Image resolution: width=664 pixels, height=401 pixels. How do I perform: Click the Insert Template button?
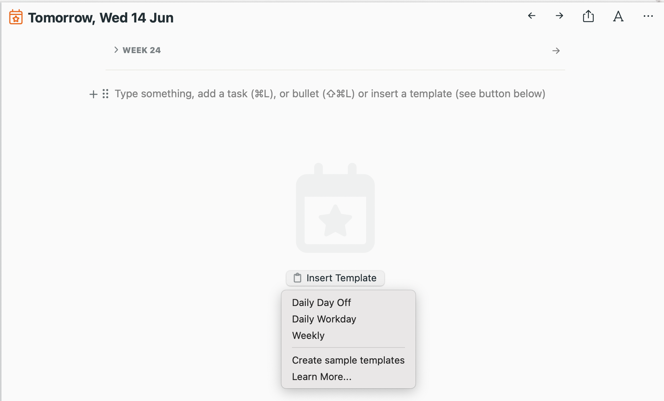(335, 278)
